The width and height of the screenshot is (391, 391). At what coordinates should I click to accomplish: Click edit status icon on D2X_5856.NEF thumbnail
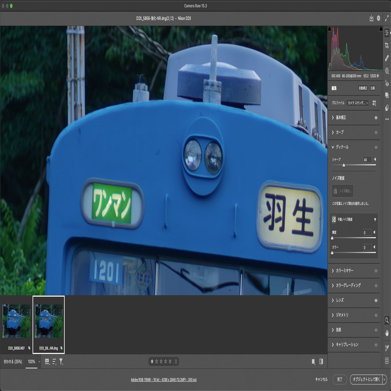(29, 348)
